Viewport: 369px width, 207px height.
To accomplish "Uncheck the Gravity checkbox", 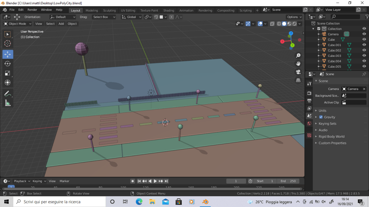I will 321,117.
